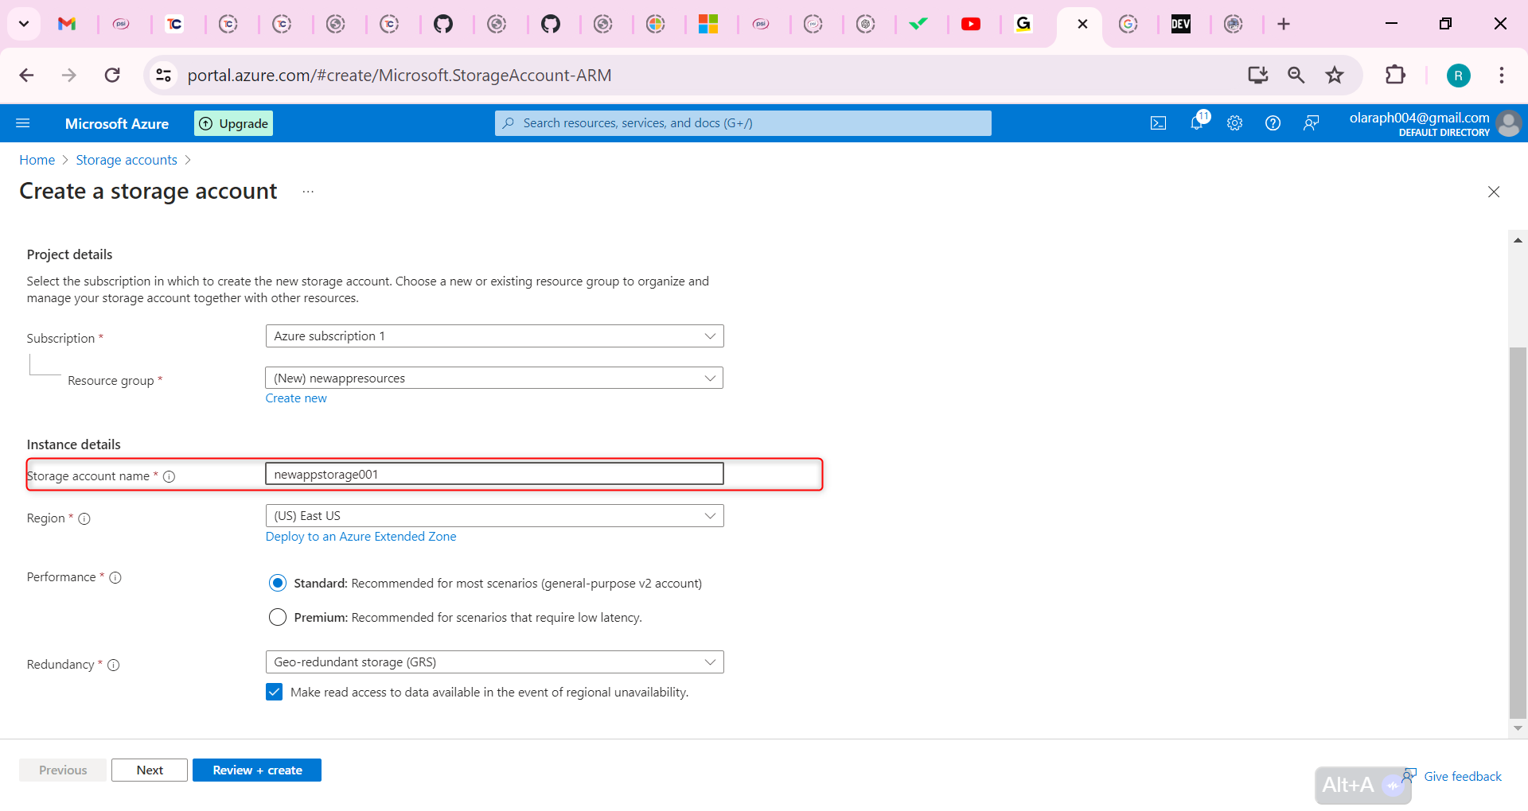Click the Previous button
The height and width of the screenshot is (811, 1528).
(63, 770)
